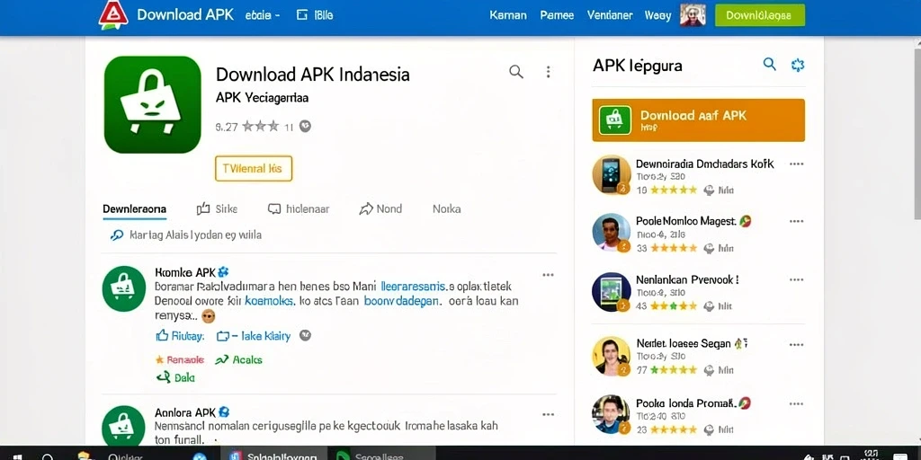Viewport: 921px width, 460px height.
Task: Click the red triangle site logo
Action: tap(112, 14)
